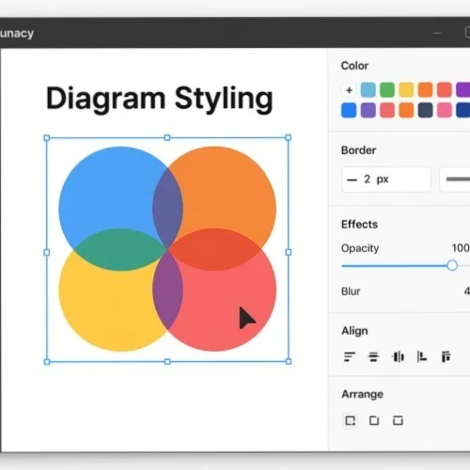The image size is (470, 470).
Task: Click the purple overlap of blue and orange circles
Action: (x=167, y=209)
